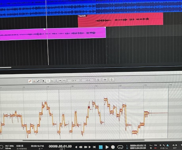
Task: Return to zero with skip-back button
Action: pyautogui.click(x=94, y=147)
